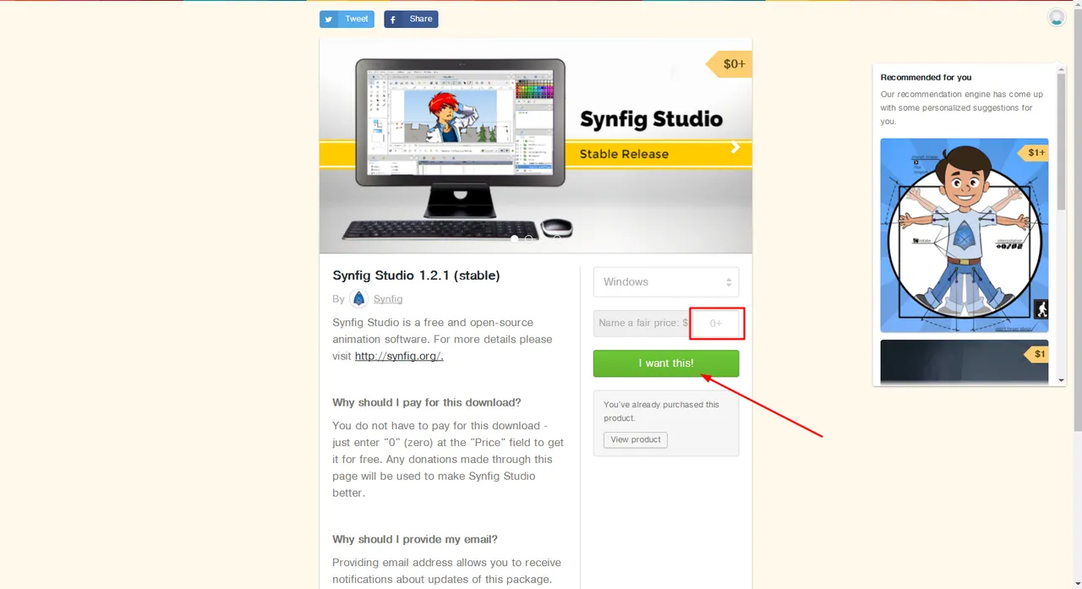Click the fair price input field
Image resolution: width=1082 pixels, height=589 pixels.
point(715,323)
